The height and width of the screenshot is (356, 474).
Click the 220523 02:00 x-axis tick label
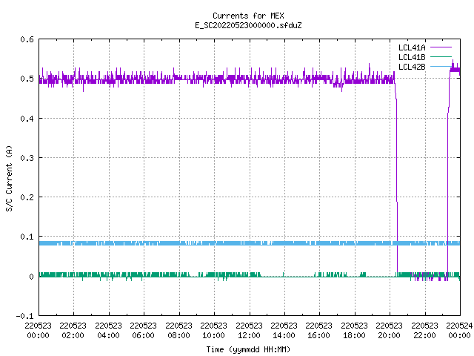(x=73, y=331)
